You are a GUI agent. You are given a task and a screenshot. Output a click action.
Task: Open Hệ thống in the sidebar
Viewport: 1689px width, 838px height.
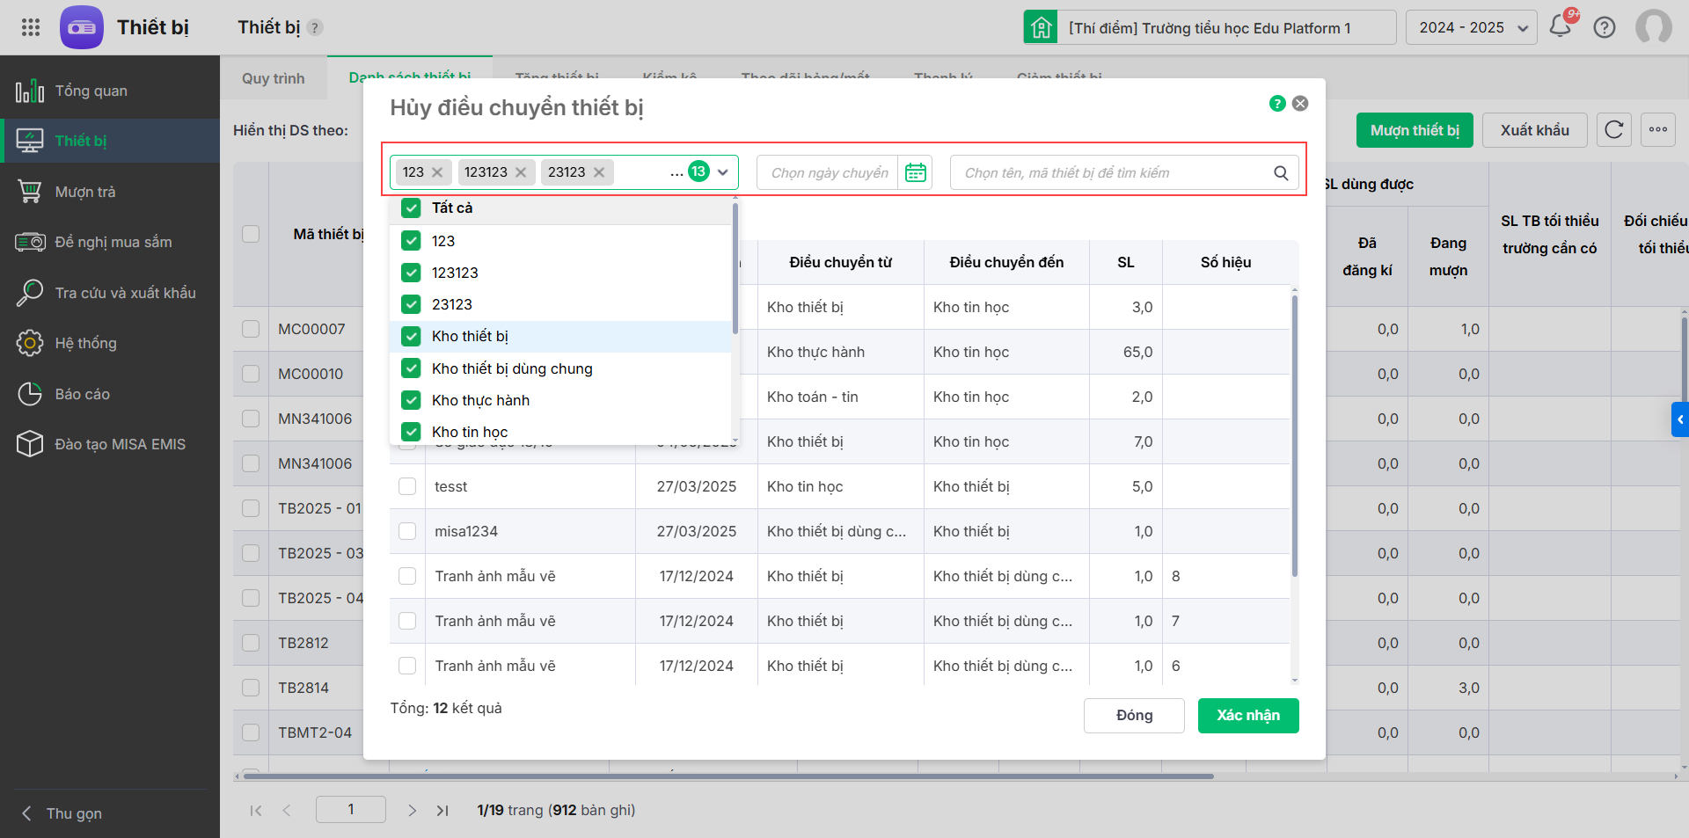pyautogui.click(x=110, y=343)
